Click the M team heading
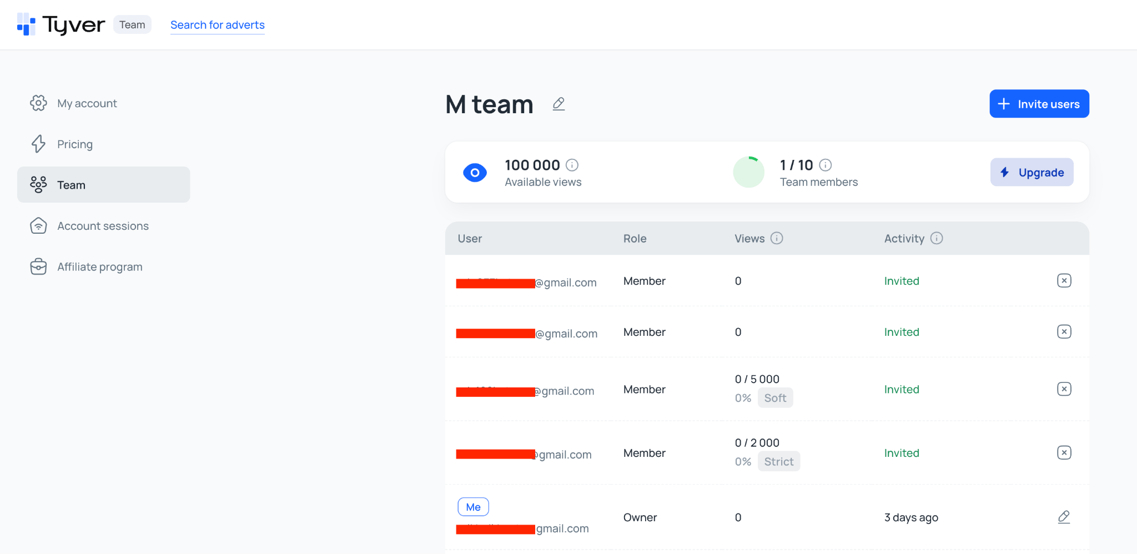Viewport: 1137px width, 554px height. [489, 104]
